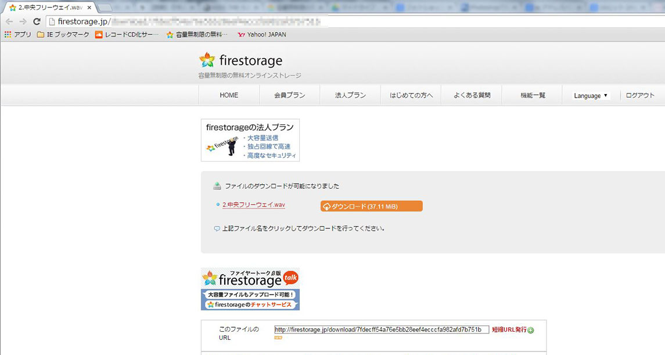Image resolution: width=665 pixels, height=355 pixels.
Task: Select the 2.中央フリーウェイ.wav browser tab
Action: [x=50, y=8]
